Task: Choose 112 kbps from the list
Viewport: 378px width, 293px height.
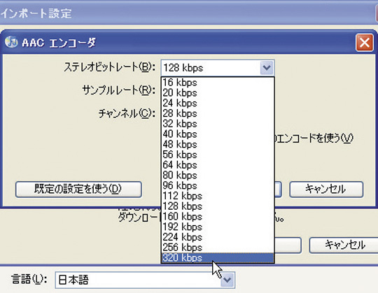Action: tap(218, 196)
